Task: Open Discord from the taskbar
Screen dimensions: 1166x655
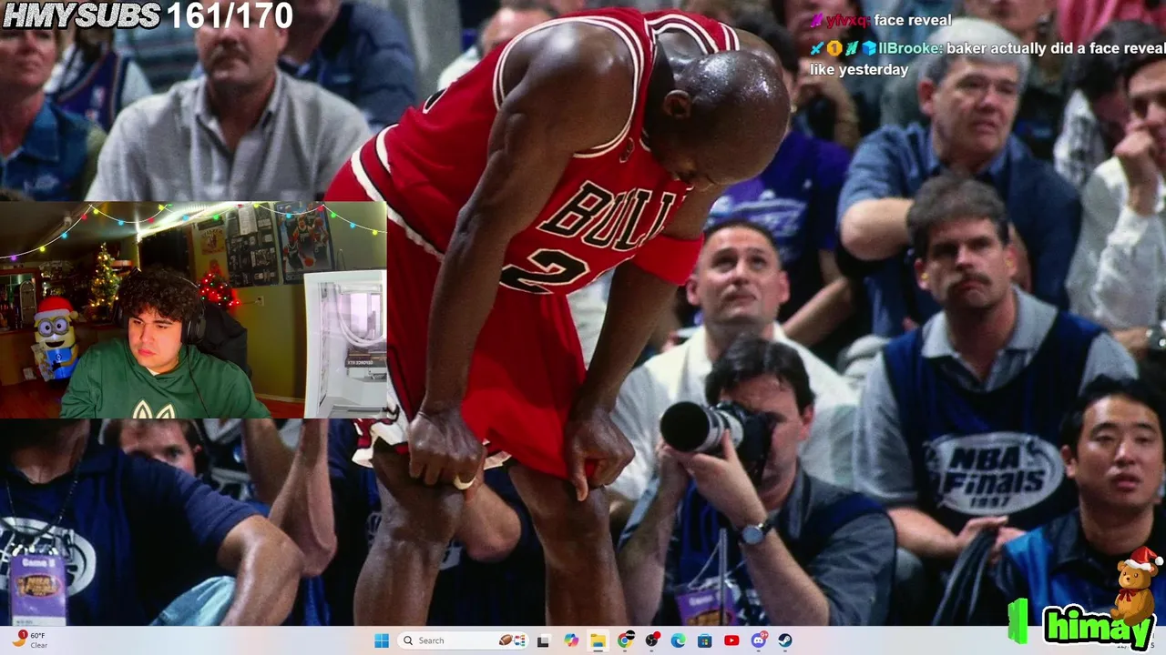Action: (759, 640)
